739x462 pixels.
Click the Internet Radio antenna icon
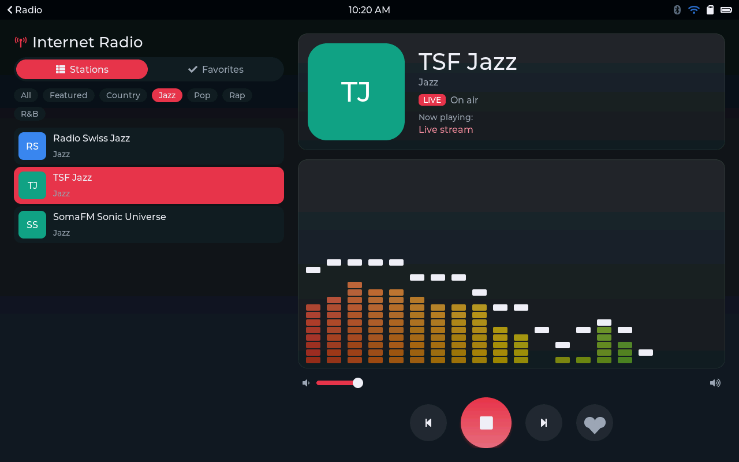[x=21, y=42]
